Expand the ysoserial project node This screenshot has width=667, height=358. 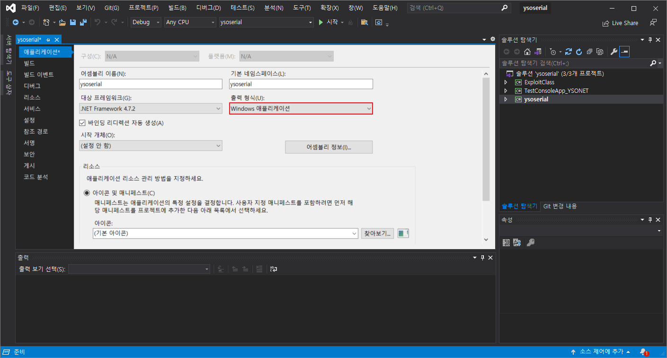[506, 99]
